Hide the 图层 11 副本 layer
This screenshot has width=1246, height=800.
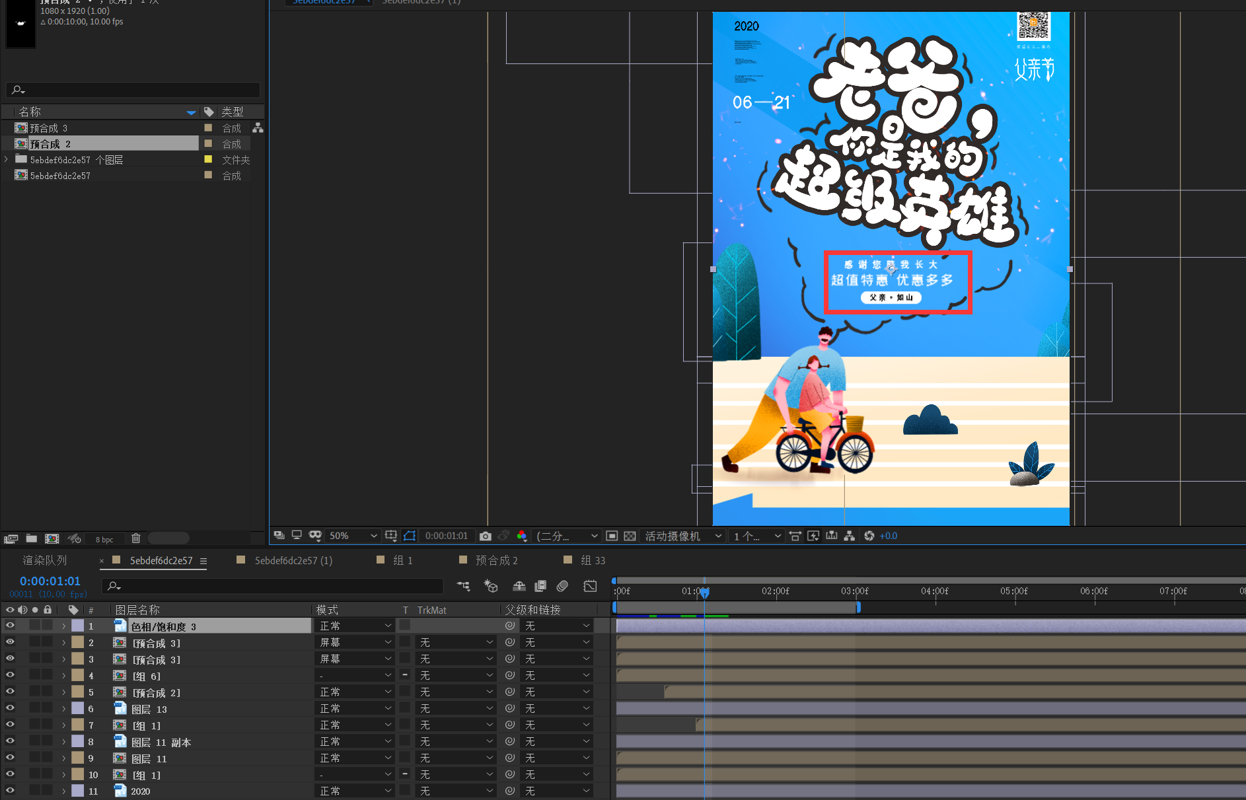point(10,741)
